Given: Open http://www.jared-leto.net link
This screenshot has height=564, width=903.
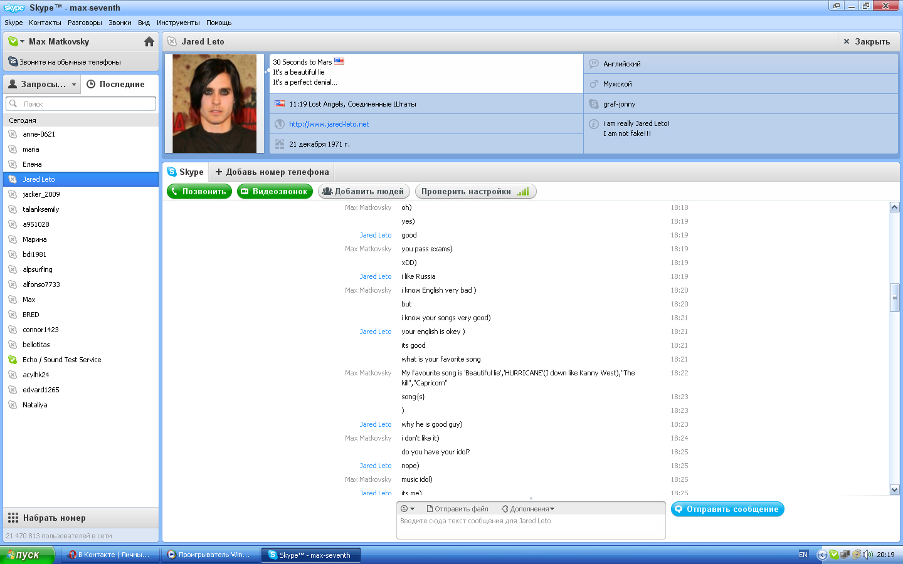Looking at the screenshot, I should click(329, 124).
